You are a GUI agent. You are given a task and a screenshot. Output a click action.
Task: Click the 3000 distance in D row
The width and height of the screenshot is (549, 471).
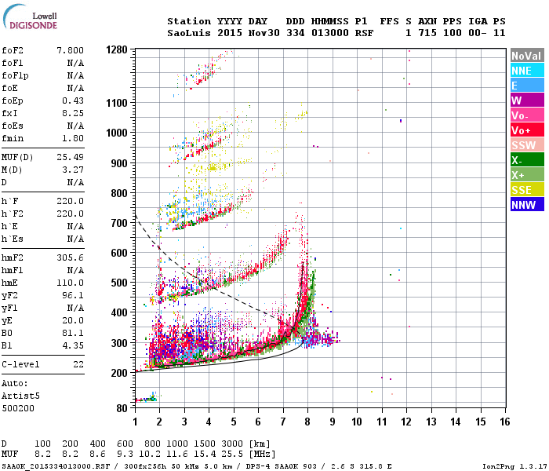point(232,444)
